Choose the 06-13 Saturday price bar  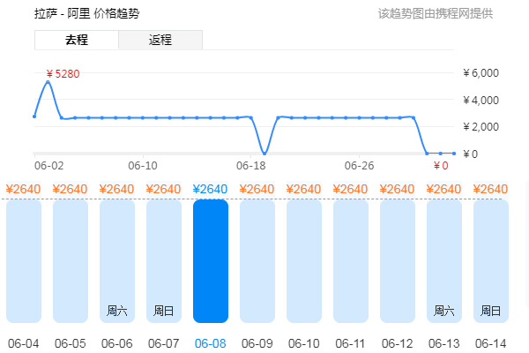tap(443, 260)
